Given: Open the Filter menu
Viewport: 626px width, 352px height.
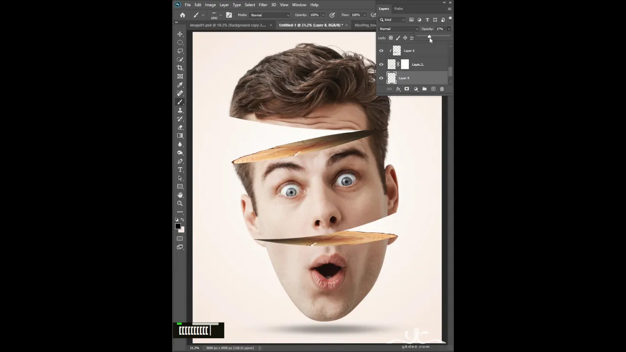Looking at the screenshot, I should click(x=263, y=5).
